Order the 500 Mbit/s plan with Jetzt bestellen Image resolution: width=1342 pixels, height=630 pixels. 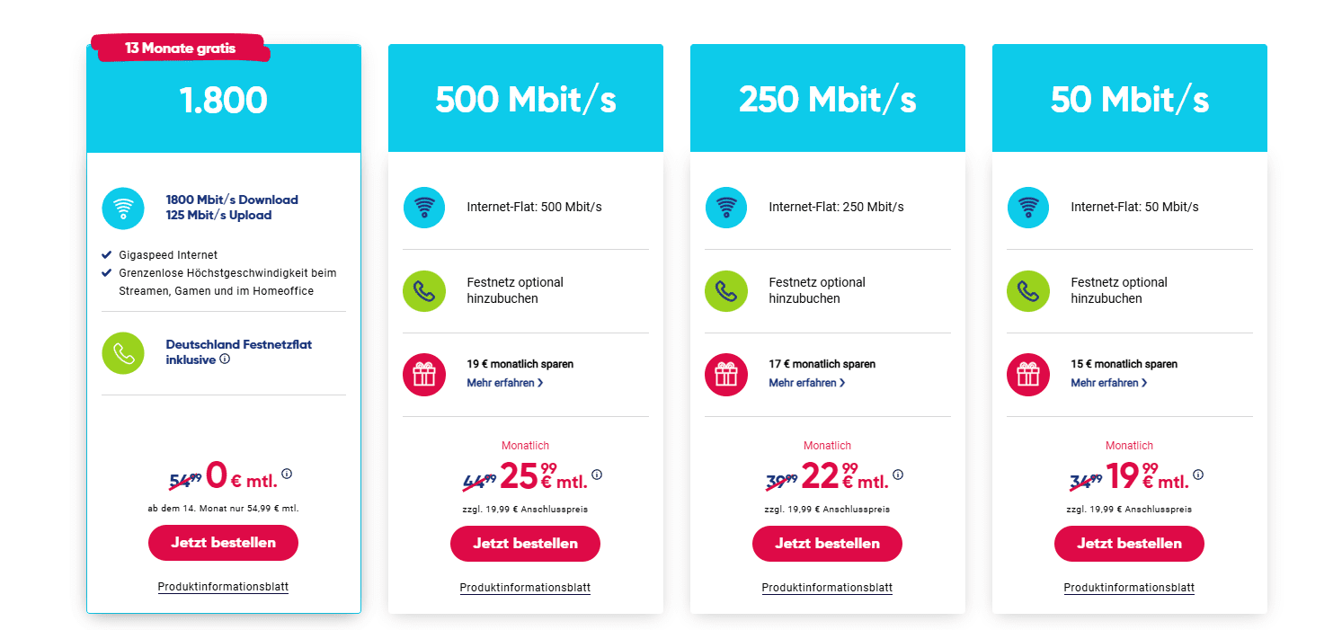pyautogui.click(x=525, y=544)
